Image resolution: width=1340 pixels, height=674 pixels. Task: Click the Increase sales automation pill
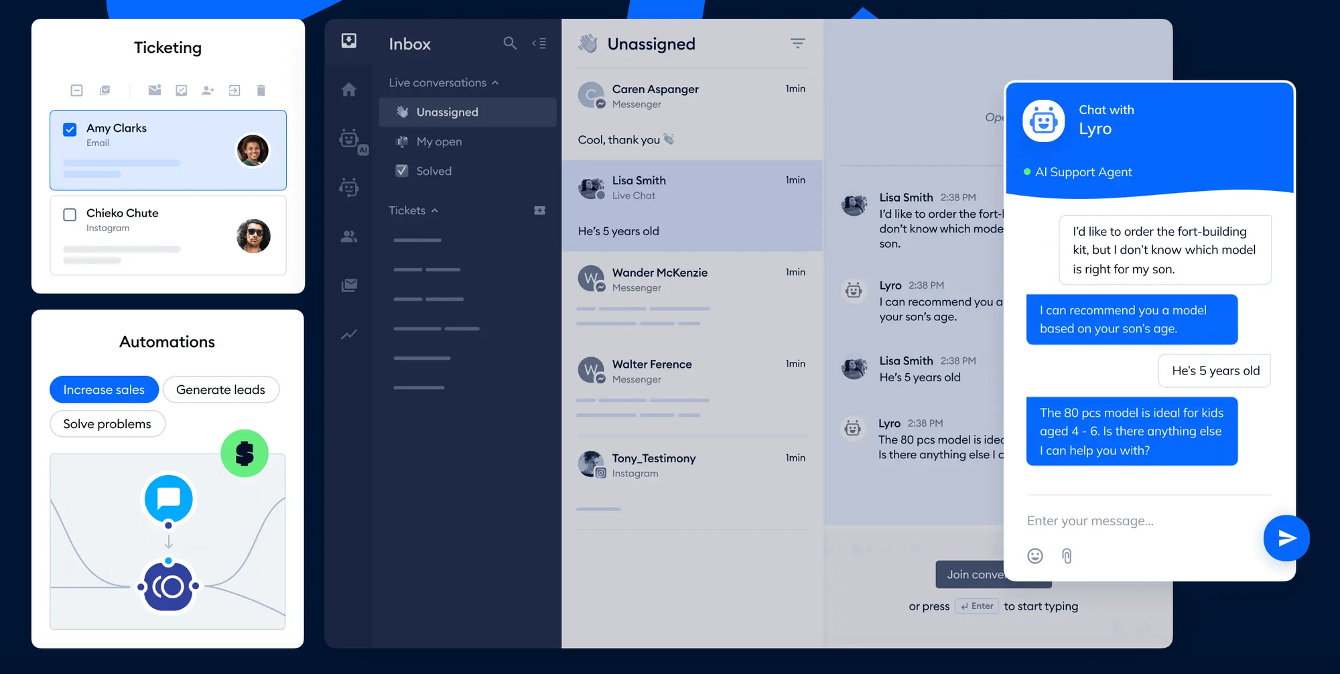pyautogui.click(x=104, y=389)
